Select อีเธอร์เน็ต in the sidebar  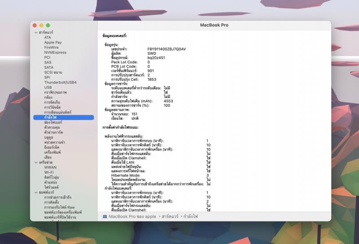click(52, 148)
